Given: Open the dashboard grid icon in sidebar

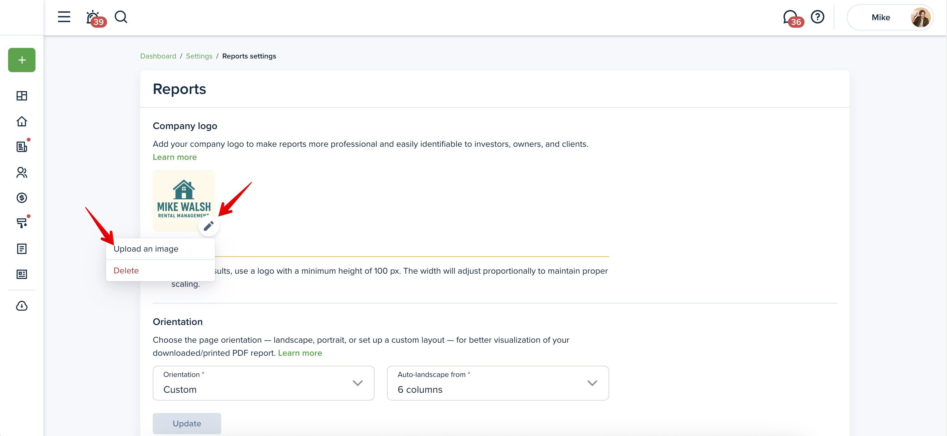Looking at the screenshot, I should coord(22,96).
